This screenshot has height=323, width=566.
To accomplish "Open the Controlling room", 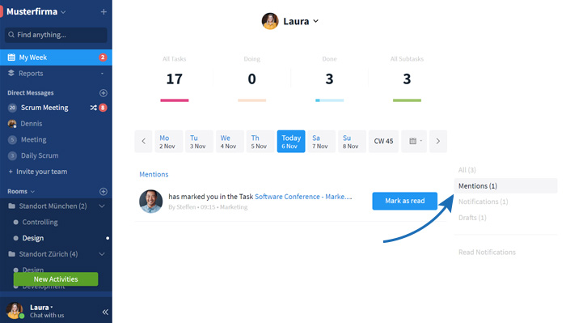I will coord(40,222).
